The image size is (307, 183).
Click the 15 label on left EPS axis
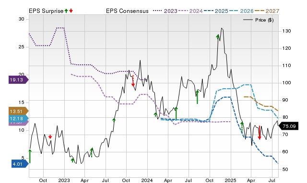pyautogui.click(x=22, y=103)
